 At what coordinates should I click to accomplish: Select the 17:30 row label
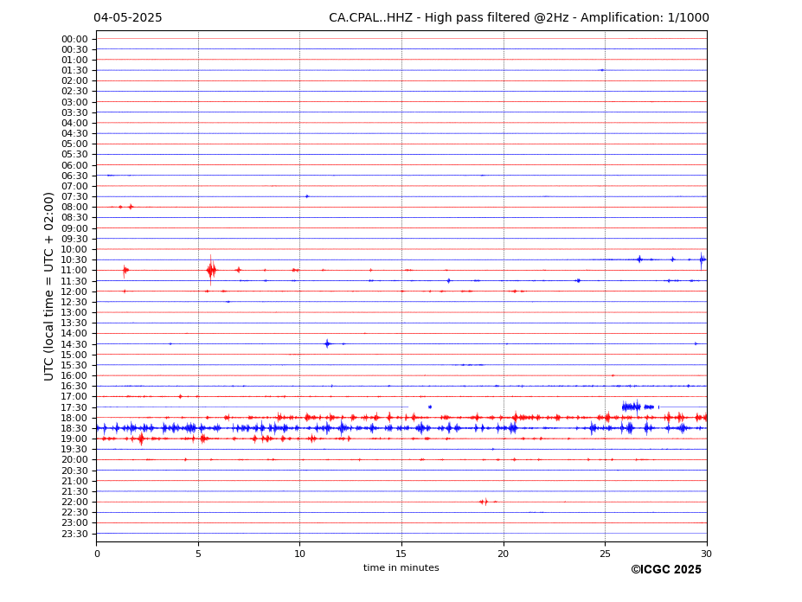74,407
